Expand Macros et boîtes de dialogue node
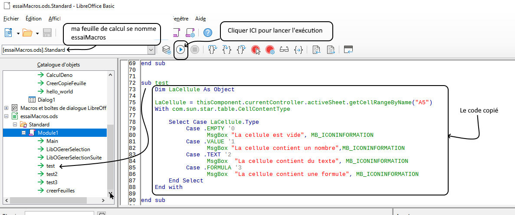The height and width of the screenshot is (215, 515). (x=6, y=108)
